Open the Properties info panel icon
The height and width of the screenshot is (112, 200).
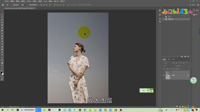[x=160, y=15]
